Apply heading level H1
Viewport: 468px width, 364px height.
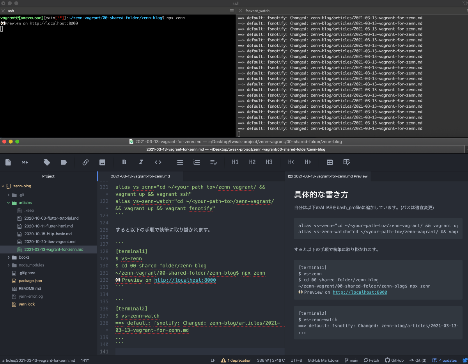(235, 162)
